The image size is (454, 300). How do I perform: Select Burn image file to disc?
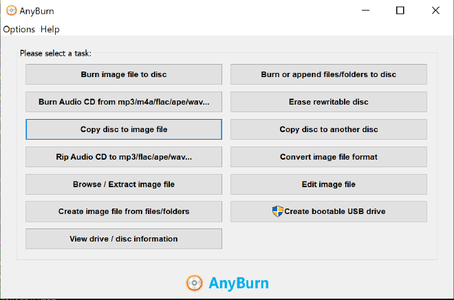click(124, 74)
